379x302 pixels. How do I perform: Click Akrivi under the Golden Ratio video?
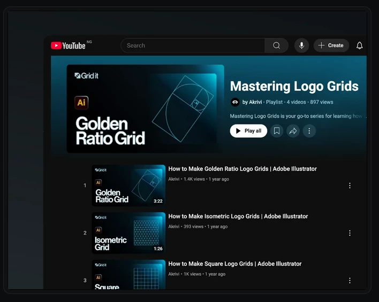pos(174,179)
